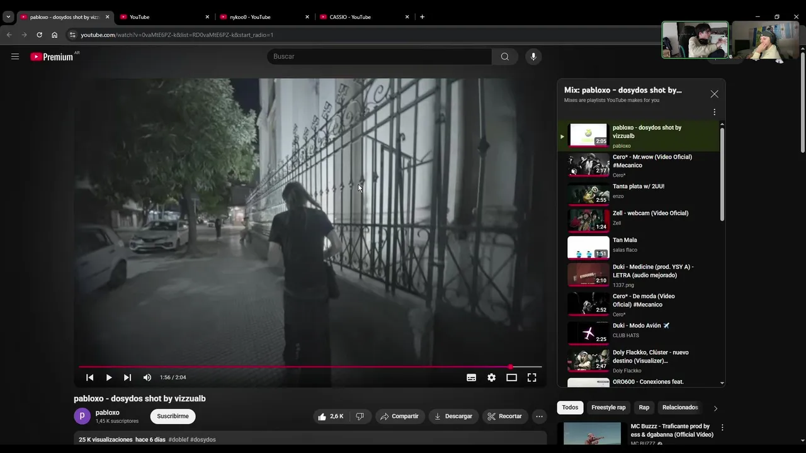Open player settings gear
Image resolution: width=806 pixels, height=453 pixels.
492,377
